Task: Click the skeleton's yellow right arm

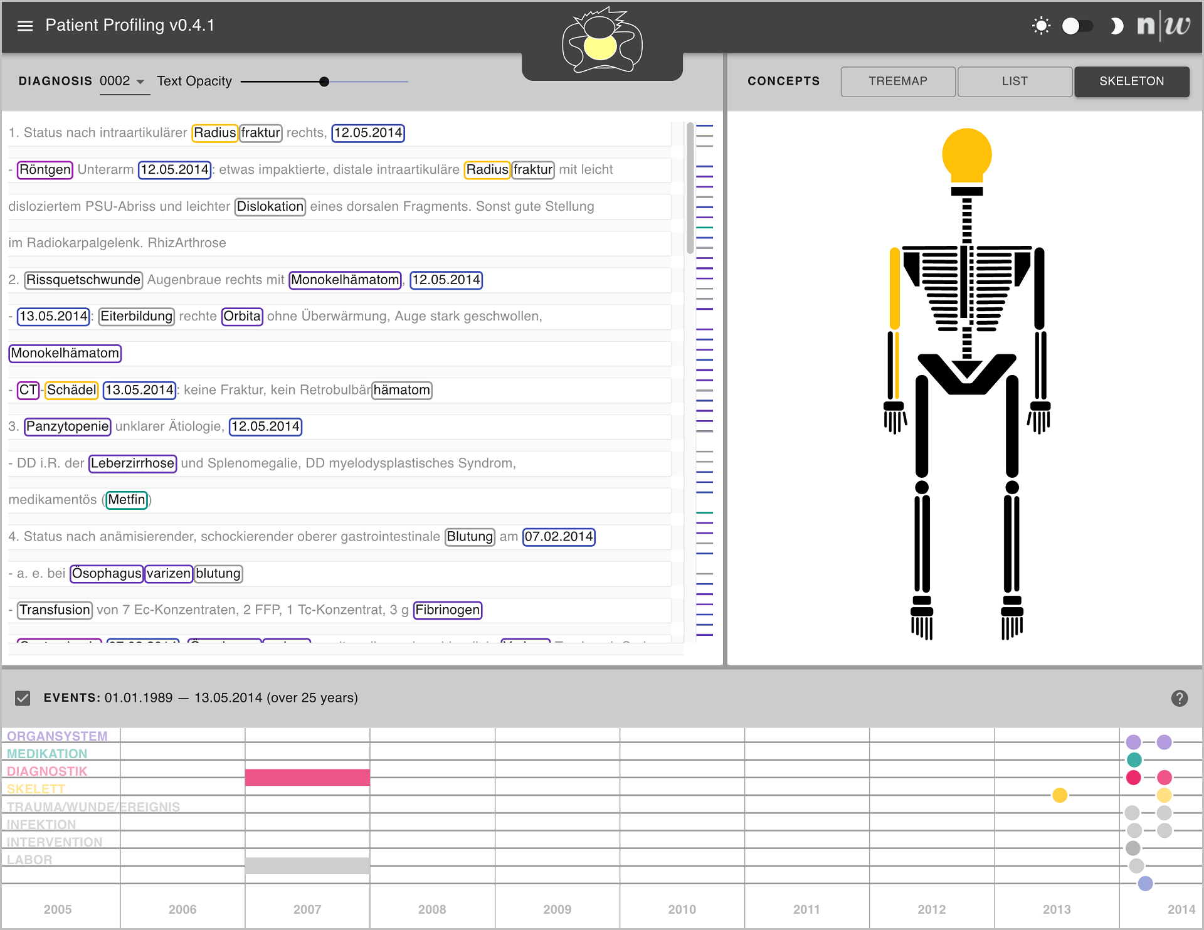Action: tap(895, 288)
